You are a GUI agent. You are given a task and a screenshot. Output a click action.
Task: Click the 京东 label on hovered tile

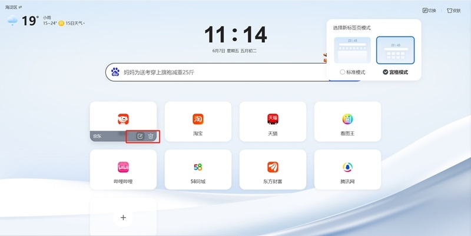[x=97, y=136]
